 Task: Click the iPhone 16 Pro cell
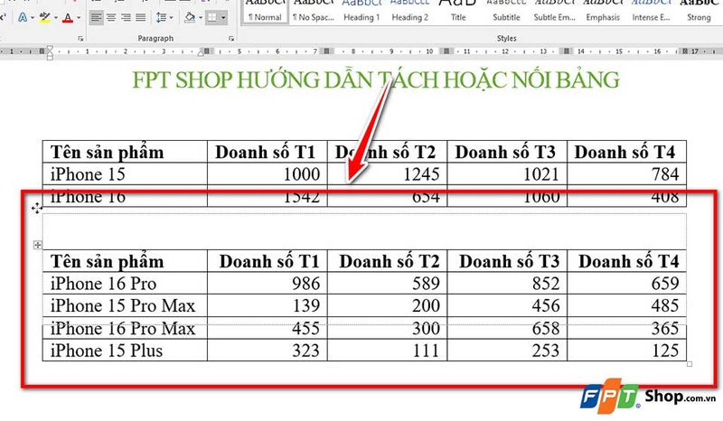tap(125, 283)
